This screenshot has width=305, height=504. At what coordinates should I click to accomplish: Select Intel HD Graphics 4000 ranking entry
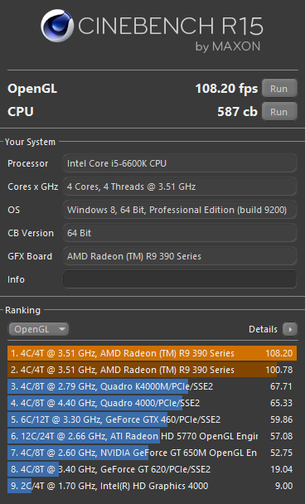pos(152,486)
